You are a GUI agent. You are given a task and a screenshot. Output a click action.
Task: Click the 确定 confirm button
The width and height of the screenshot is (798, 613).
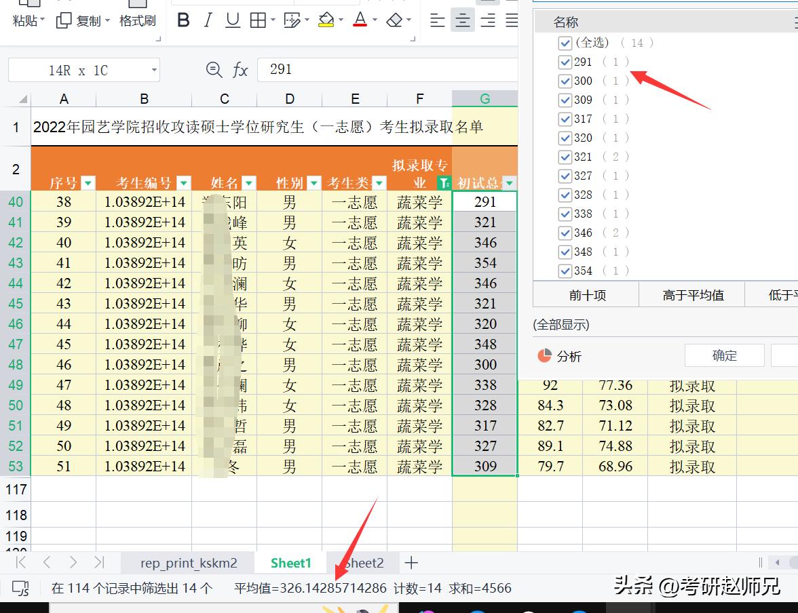click(724, 355)
